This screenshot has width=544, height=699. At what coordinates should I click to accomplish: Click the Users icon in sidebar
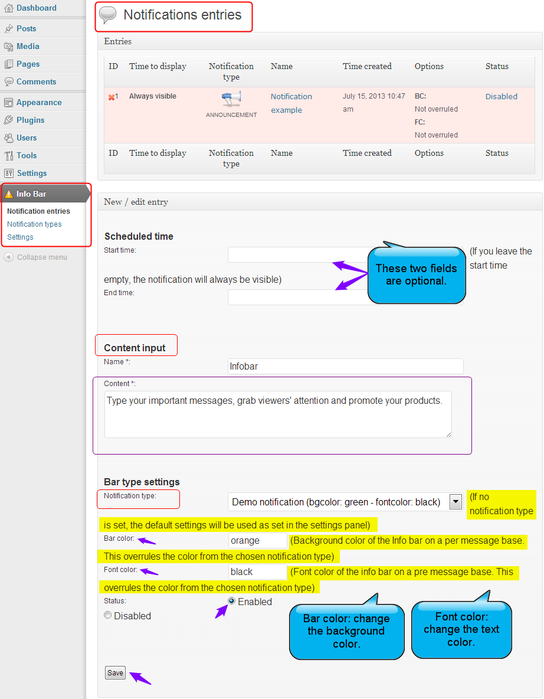click(8, 138)
